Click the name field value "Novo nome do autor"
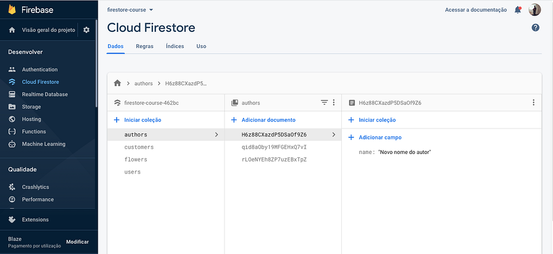 pos(405,152)
